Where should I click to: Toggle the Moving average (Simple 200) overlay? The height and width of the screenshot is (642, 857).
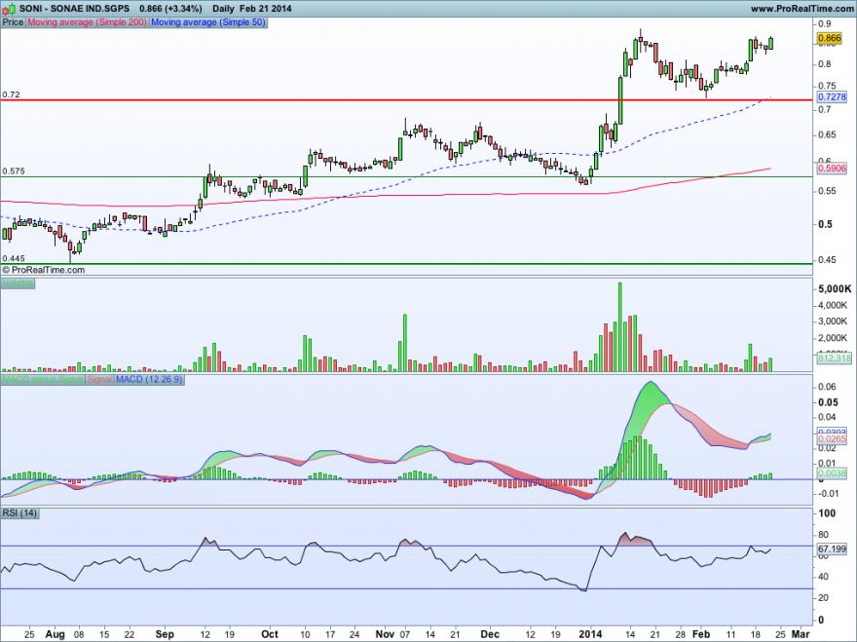click(x=89, y=21)
